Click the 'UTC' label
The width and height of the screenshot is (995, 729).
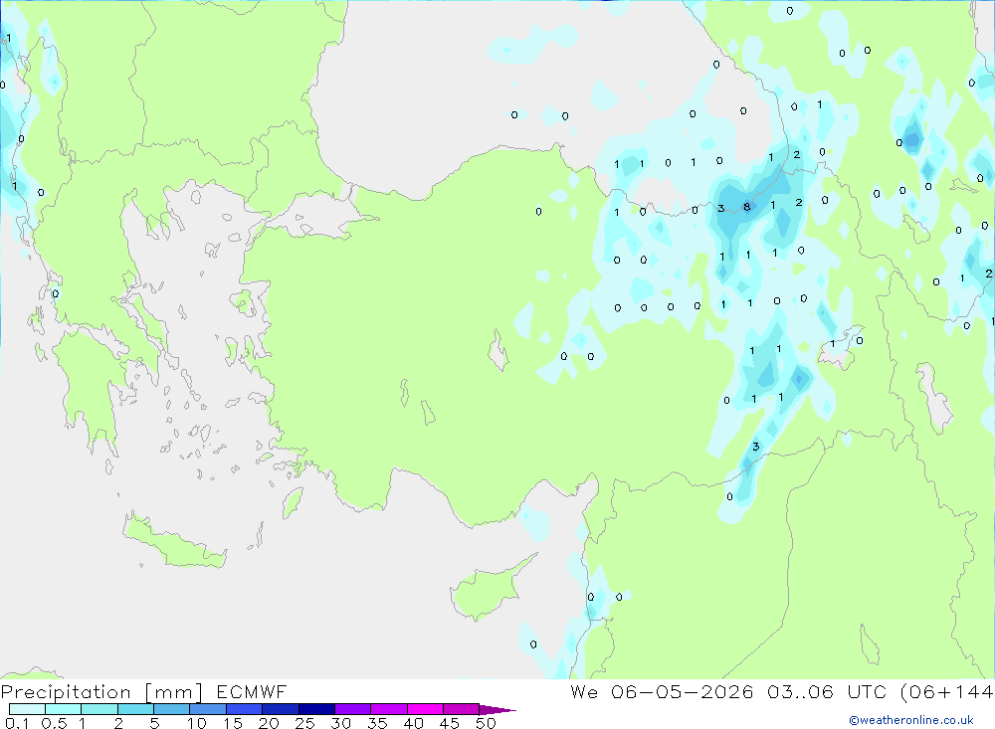(867, 691)
